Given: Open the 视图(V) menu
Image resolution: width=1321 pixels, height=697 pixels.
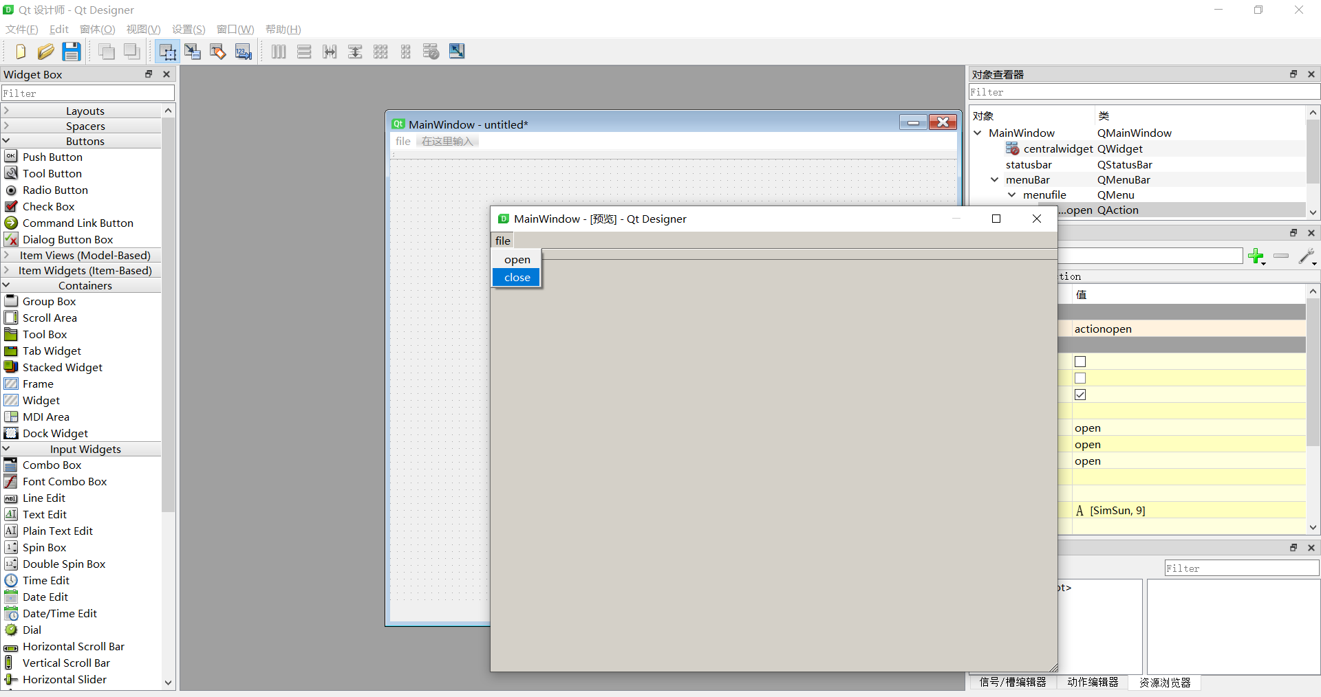Looking at the screenshot, I should click(x=143, y=29).
